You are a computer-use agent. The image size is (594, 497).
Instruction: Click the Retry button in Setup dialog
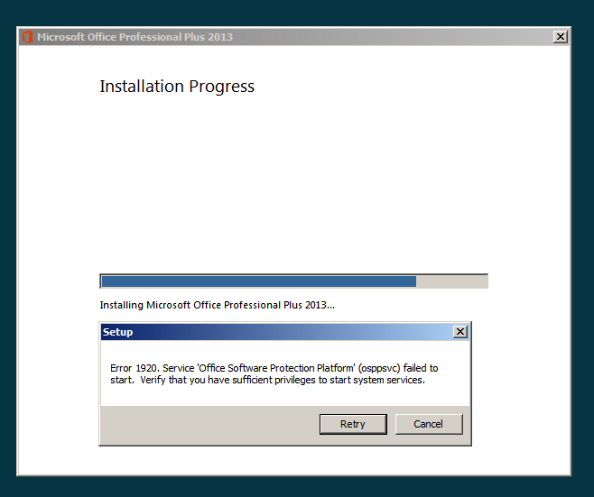point(353,424)
